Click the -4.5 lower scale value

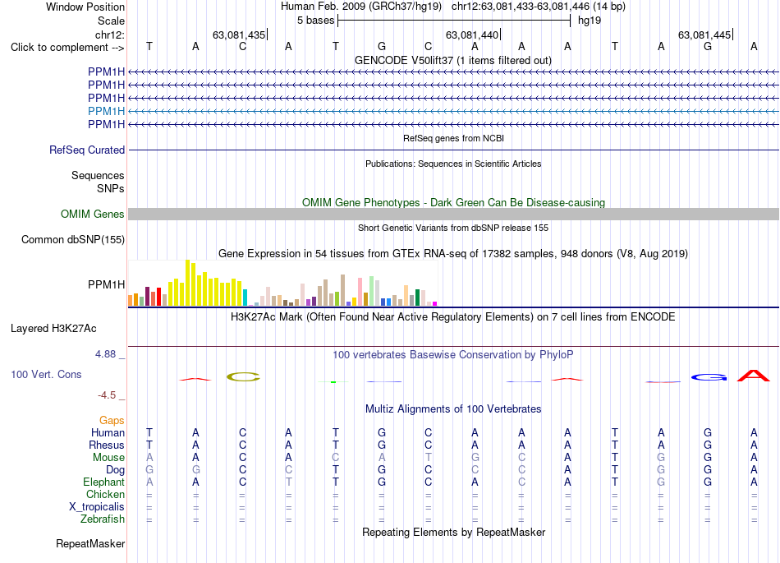click(107, 395)
